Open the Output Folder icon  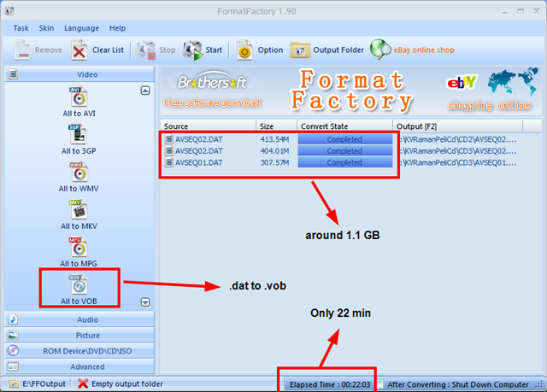tap(300, 50)
